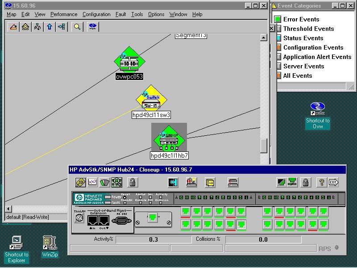The height and width of the screenshot is (268, 357).
Task: Open the Tools menu
Action: tap(137, 14)
